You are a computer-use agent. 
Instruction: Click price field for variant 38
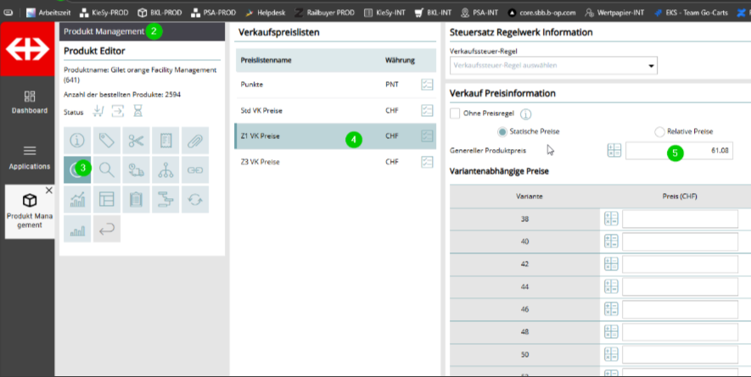pos(680,219)
